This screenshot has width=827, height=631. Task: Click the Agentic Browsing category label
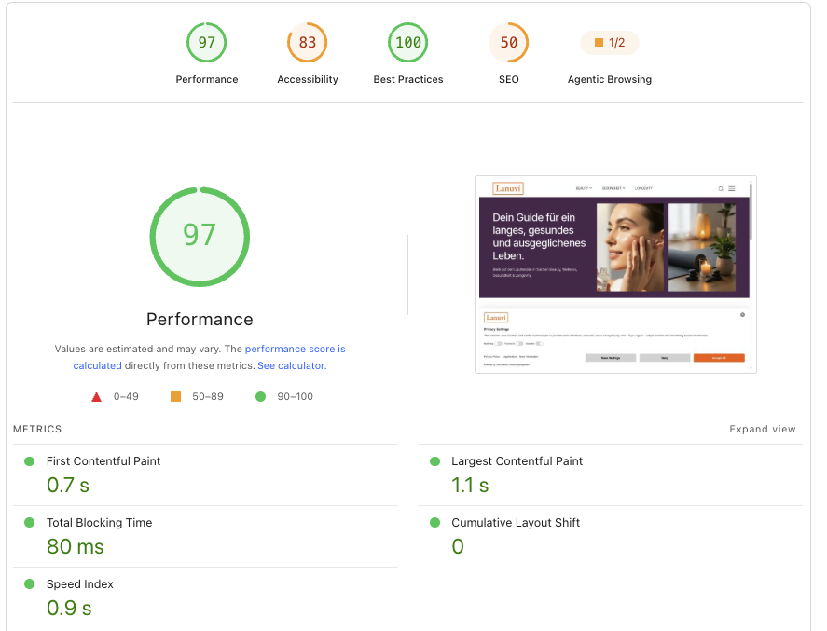[x=609, y=79]
